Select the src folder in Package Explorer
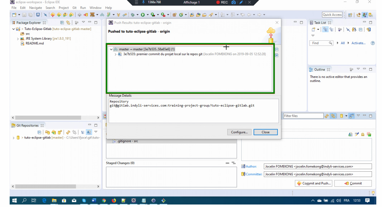Image resolution: width=382 pixels, height=207 pixels. (x=28, y=34)
